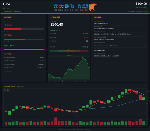Click the Equal-Weight rating label
Viewport: 150px width, 131px height.
(40, 68)
